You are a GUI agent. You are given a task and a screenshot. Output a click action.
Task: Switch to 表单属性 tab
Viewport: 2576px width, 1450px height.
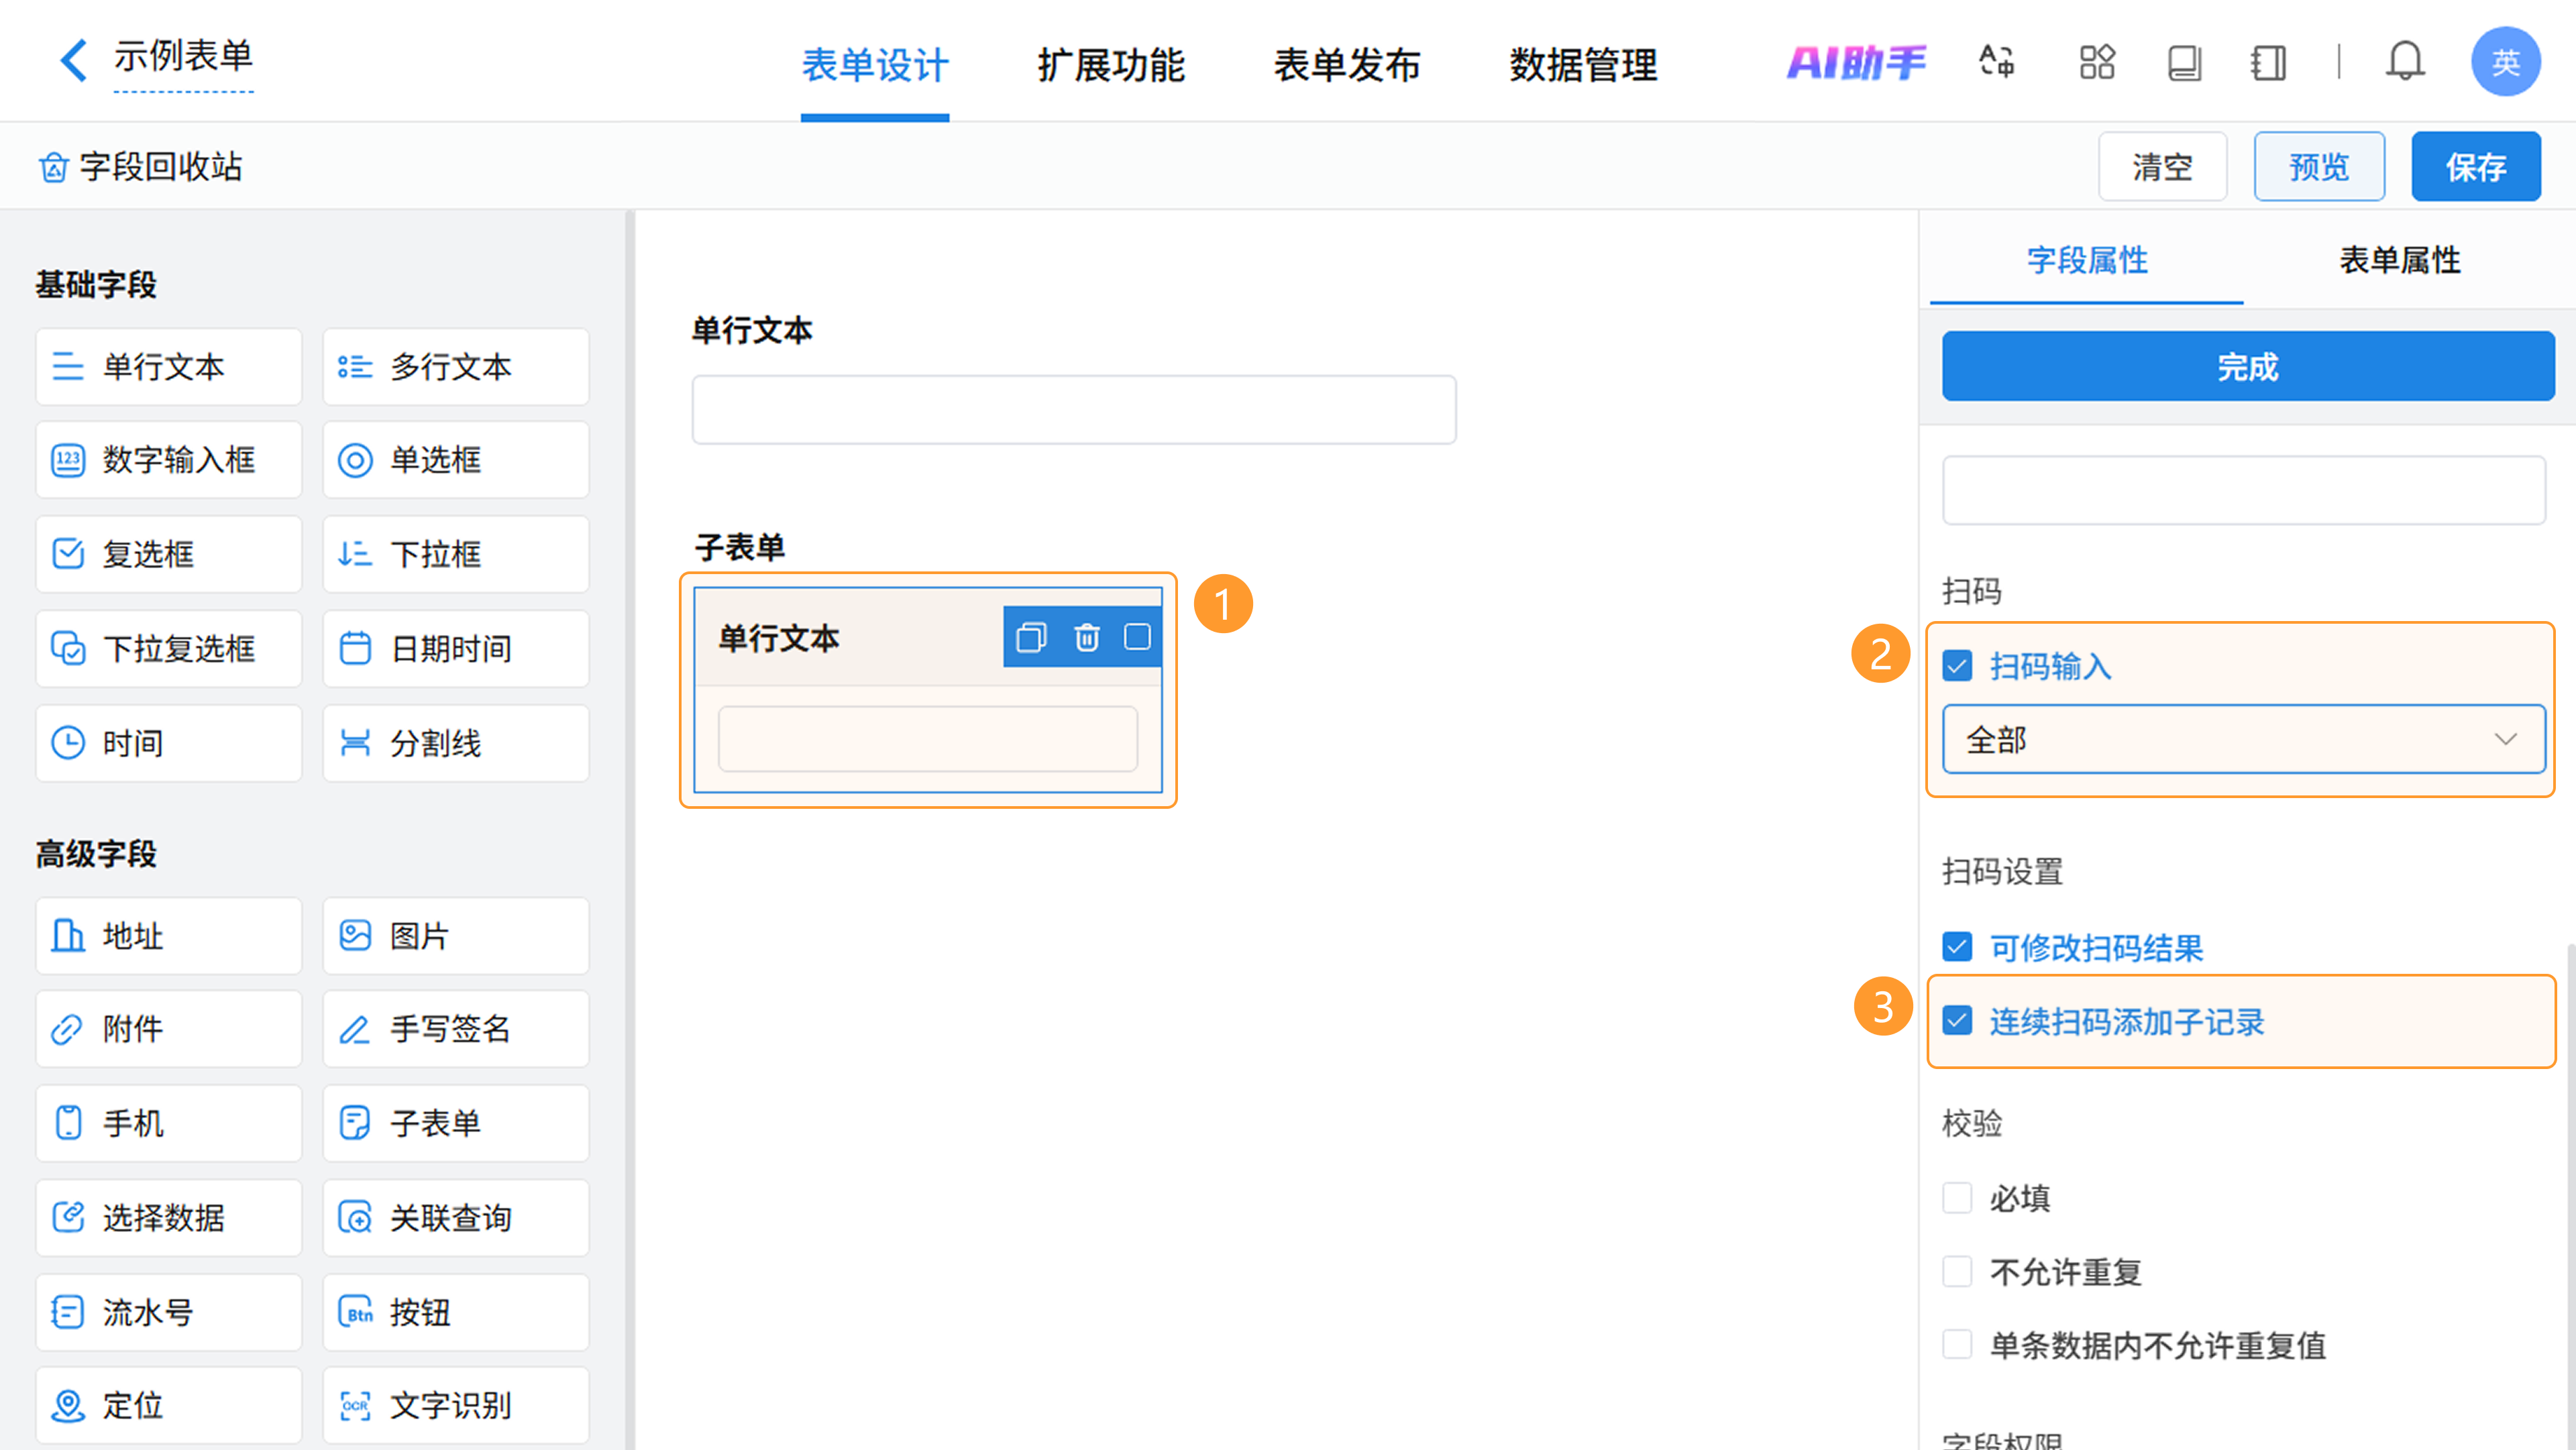2399,261
